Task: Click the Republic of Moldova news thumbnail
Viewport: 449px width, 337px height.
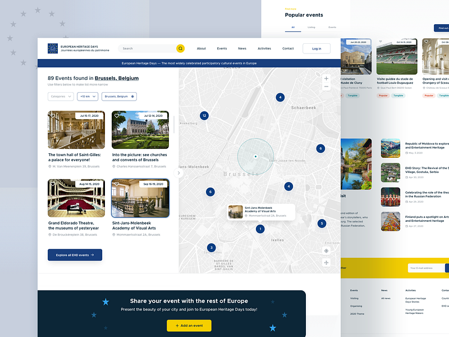Action: (x=390, y=148)
